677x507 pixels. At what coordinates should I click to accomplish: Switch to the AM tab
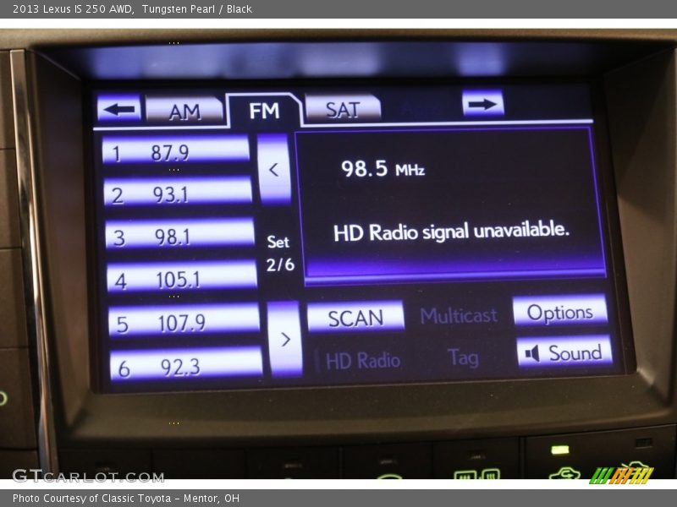[x=184, y=111]
